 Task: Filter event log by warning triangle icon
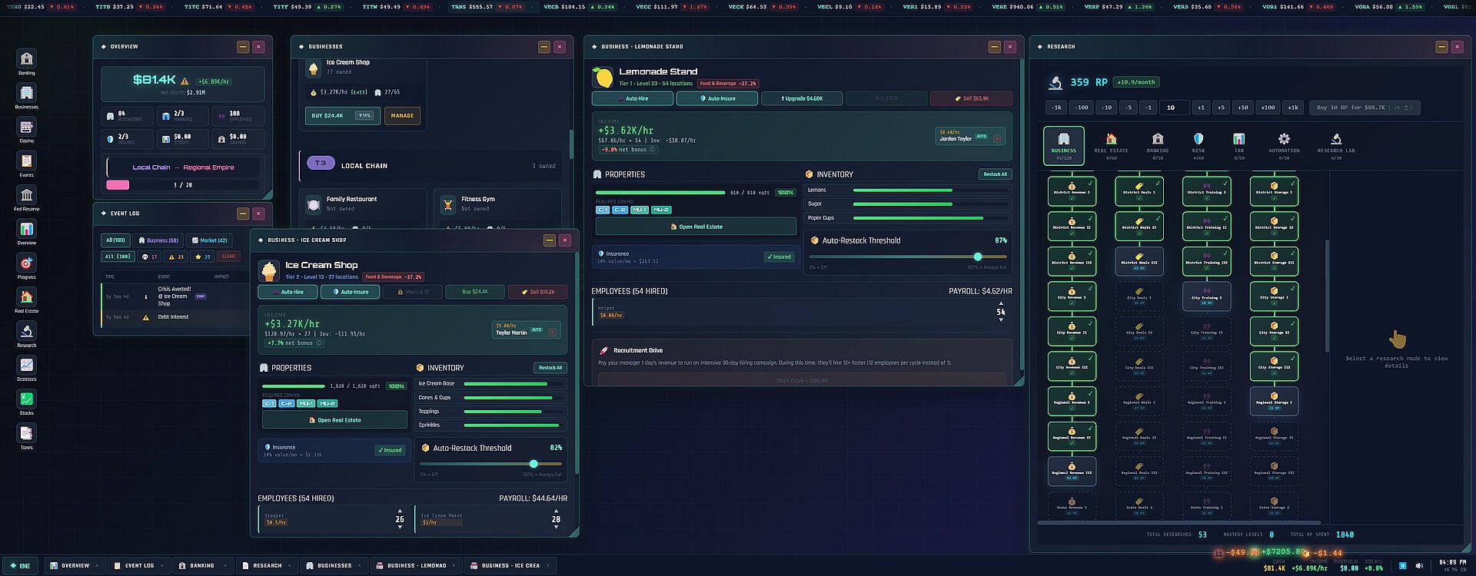pos(175,257)
